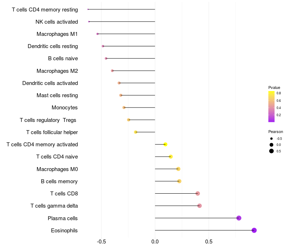This screenshot has width=287, height=251.
Task: Click the Eosinophils data point
Action: [254, 230]
